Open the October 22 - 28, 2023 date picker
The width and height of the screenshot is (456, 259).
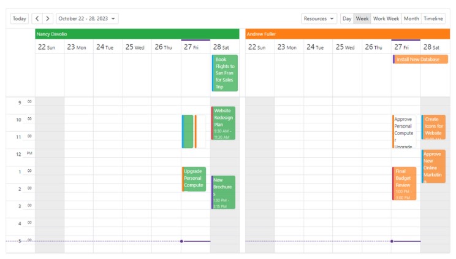pos(87,18)
